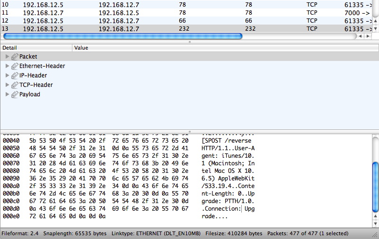Click TCP protocol cell in row 10
The width and height of the screenshot is (379, 239).
[x=312, y=5]
